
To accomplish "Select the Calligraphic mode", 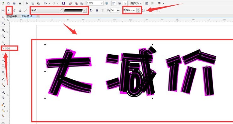I will pos(20,10).
